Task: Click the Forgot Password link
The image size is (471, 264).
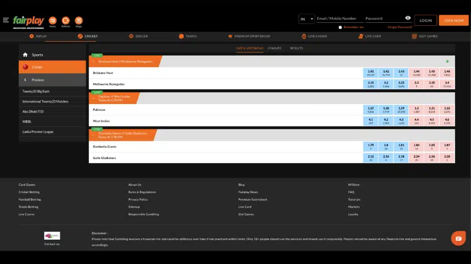Action: pyautogui.click(x=400, y=27)
